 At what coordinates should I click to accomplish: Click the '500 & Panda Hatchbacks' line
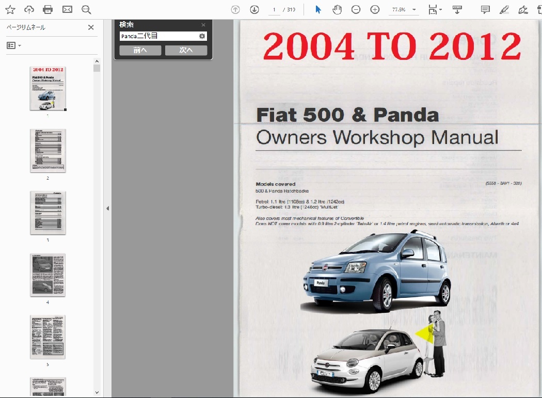tap(282, 191)
